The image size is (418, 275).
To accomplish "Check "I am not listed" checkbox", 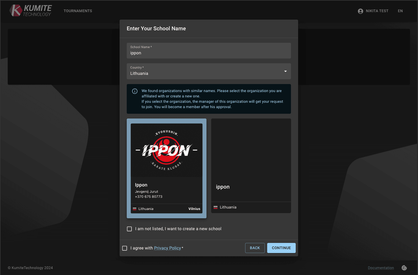I will (x=129, y=229).
